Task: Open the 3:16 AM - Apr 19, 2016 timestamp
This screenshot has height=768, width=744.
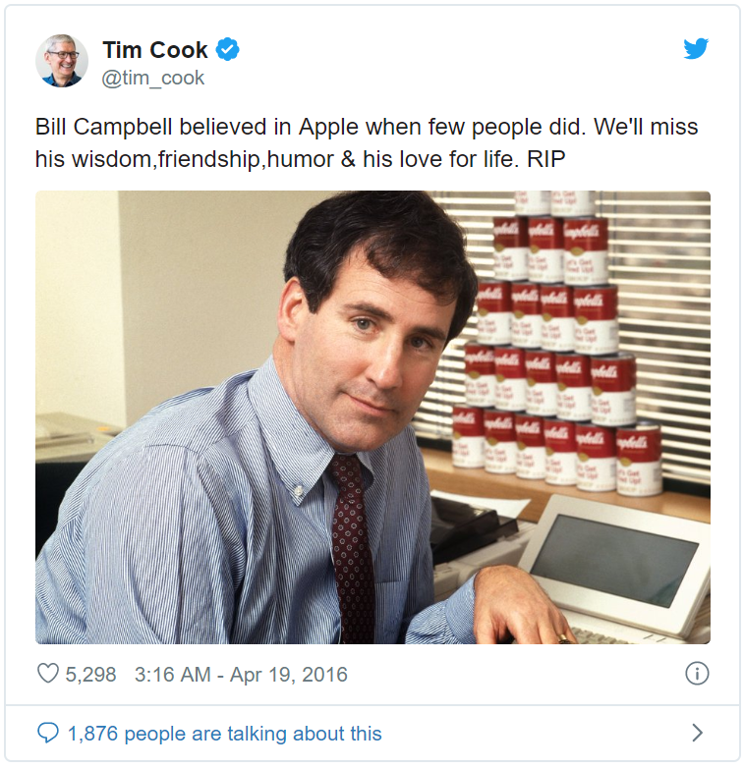Action: pyautogui.click(x=241, y=675)
